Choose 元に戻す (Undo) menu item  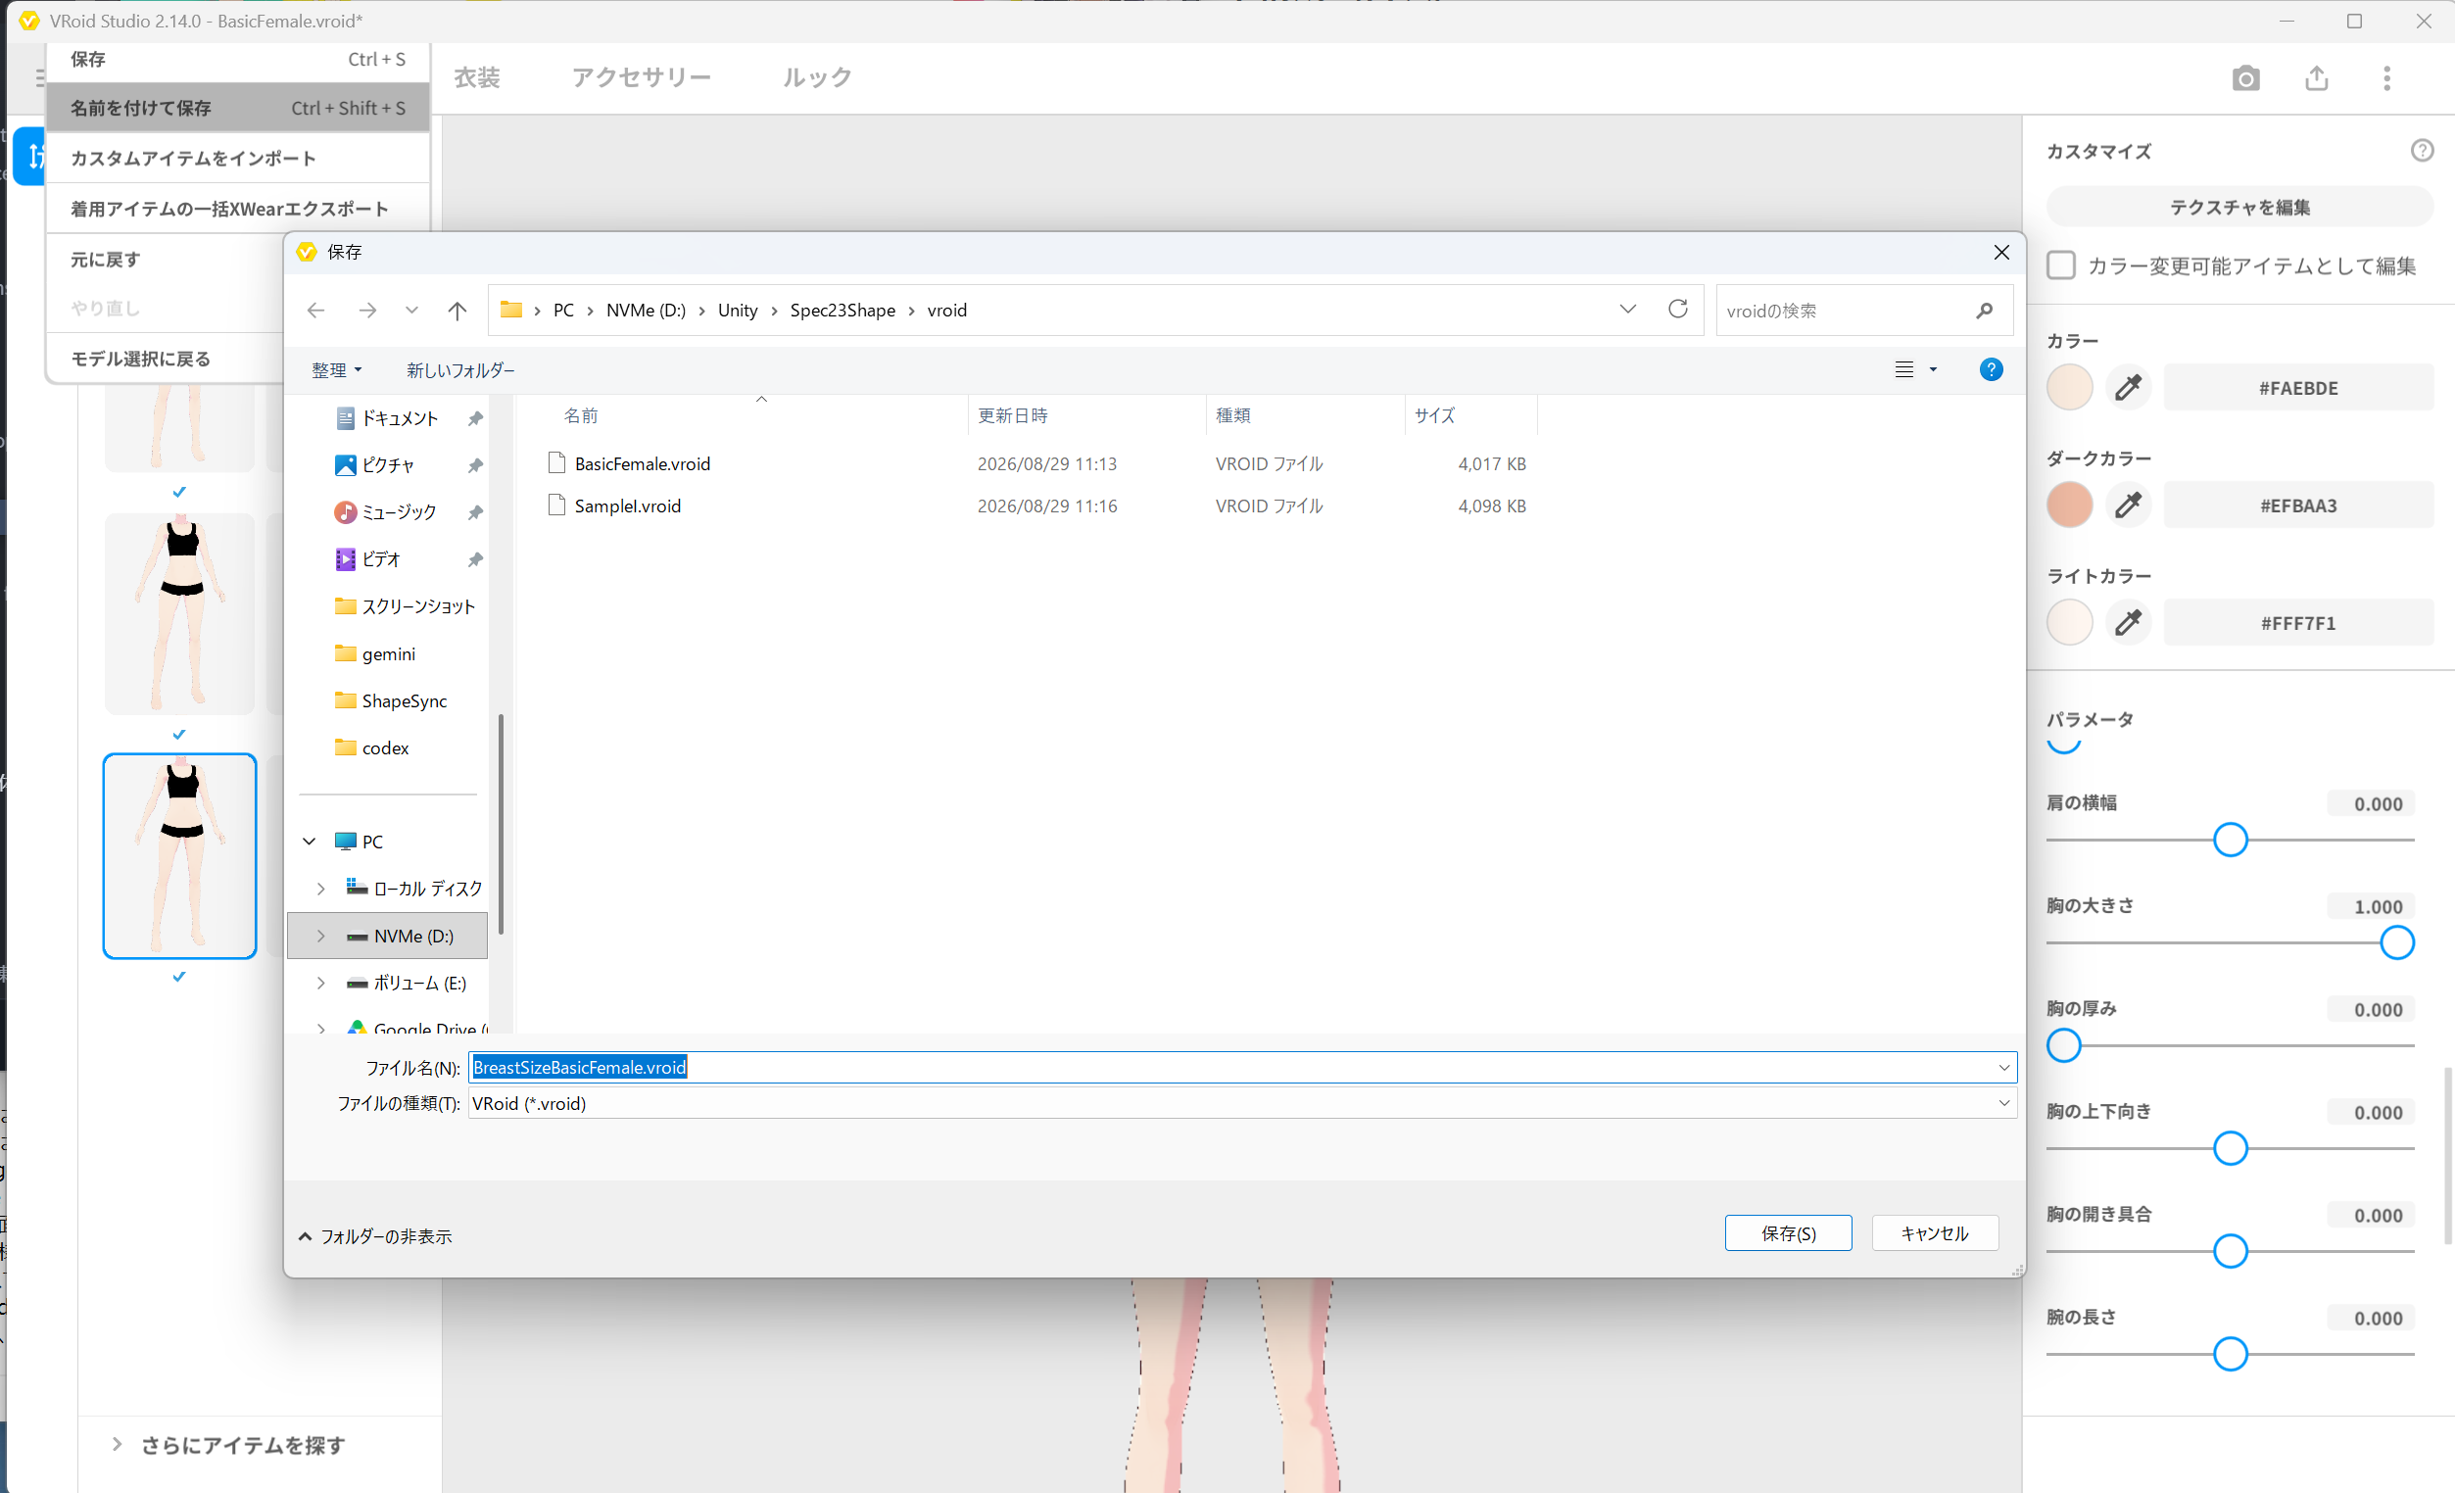pyautogui.click(x=166, y=260)
